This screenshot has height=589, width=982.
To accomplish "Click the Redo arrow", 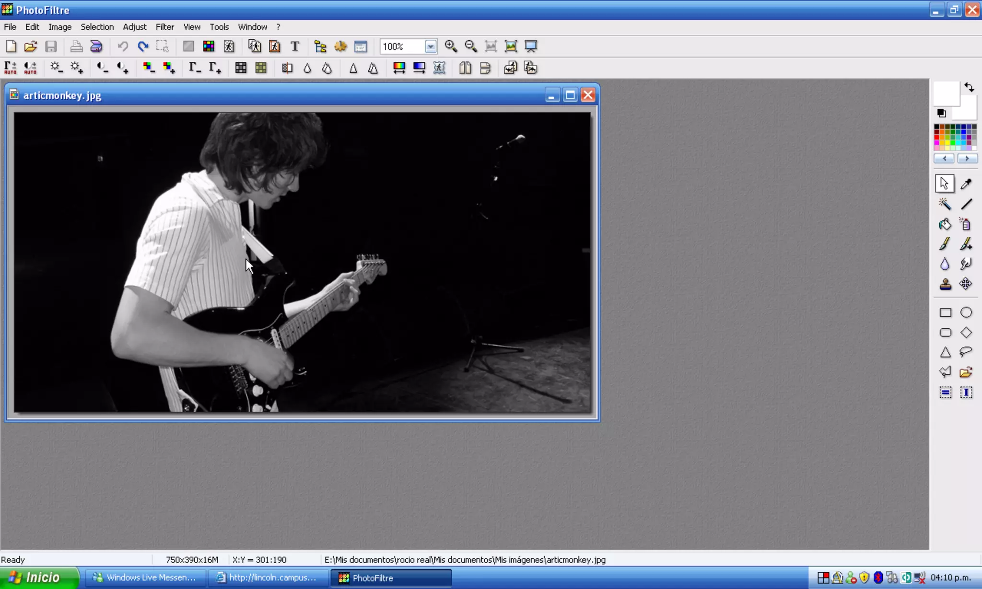I will pos(143,46).
